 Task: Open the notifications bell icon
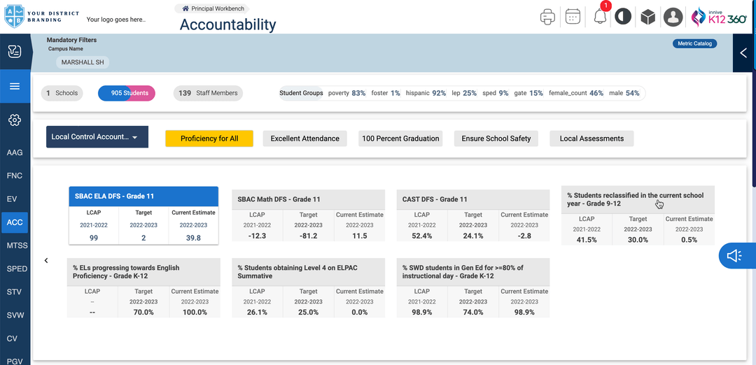tap(600, 17)
